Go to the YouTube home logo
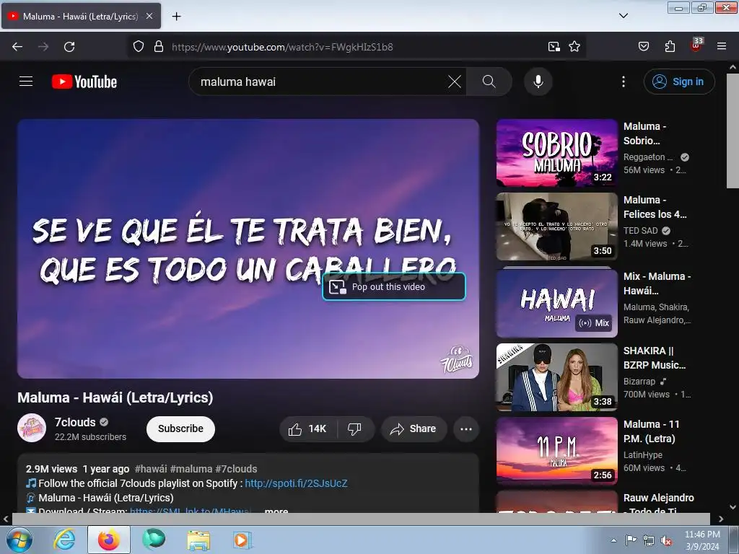This screenshot has width=739, height=554. pos(84,82)
